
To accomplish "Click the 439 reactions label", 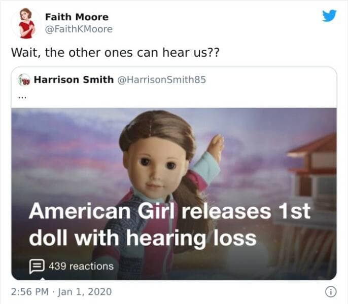I will click(x=81, y=267).
